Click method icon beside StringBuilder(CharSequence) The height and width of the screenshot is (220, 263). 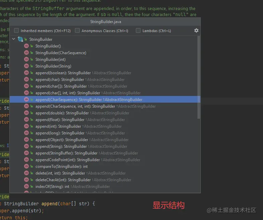point(26,52)
